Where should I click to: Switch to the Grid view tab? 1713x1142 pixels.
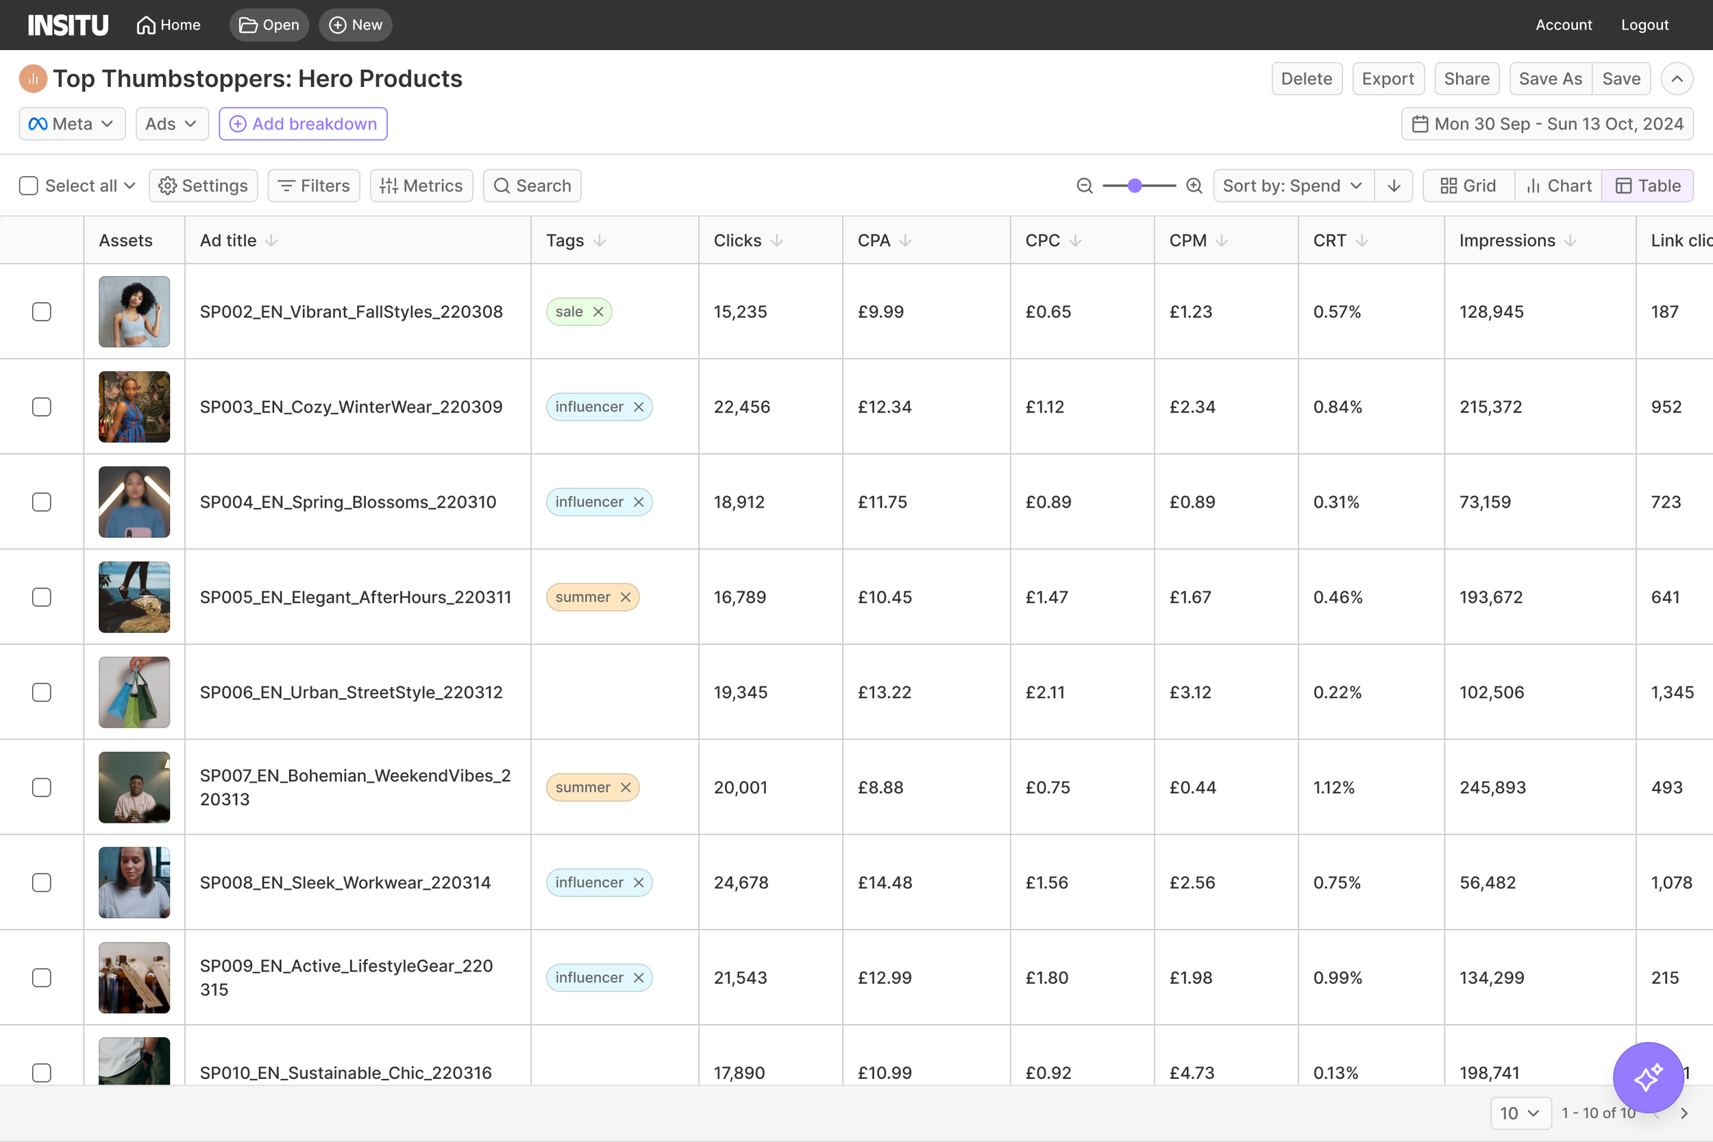[x=1468, y=186]
